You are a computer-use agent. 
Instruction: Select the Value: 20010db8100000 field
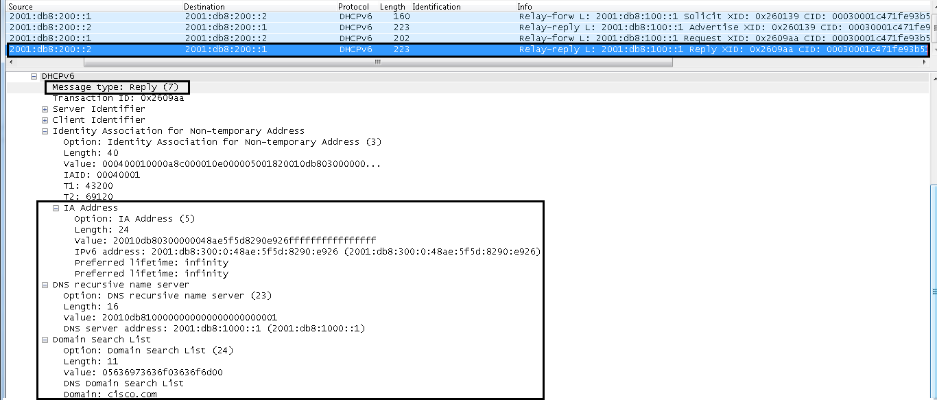pyautogui.click(x=170, y=318)
